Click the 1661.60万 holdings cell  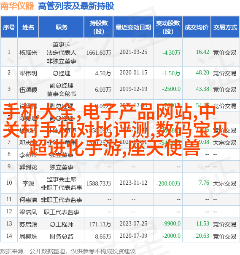click(99, 53)
